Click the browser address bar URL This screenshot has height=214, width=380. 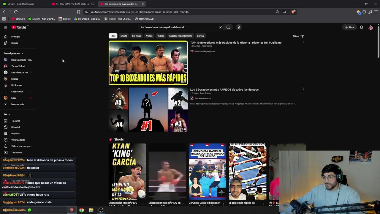140,12
